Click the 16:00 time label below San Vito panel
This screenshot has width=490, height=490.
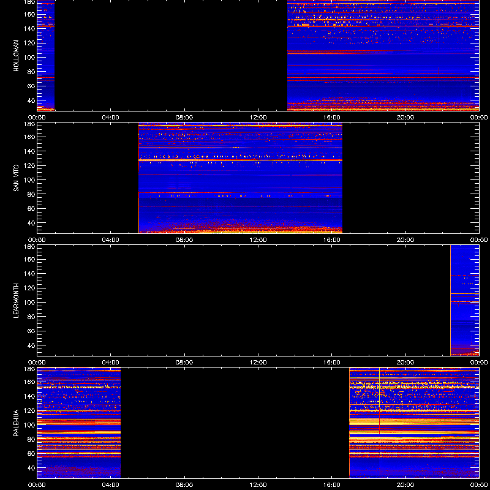[332, 240]
